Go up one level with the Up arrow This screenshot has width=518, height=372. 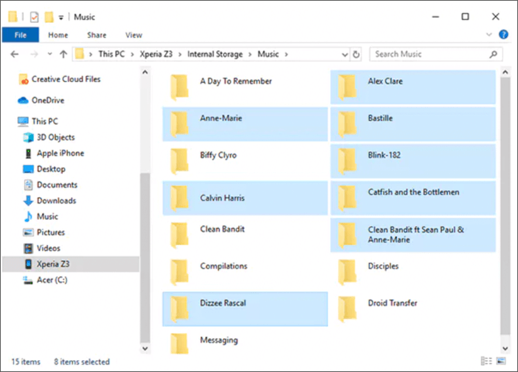pos(63,54)
